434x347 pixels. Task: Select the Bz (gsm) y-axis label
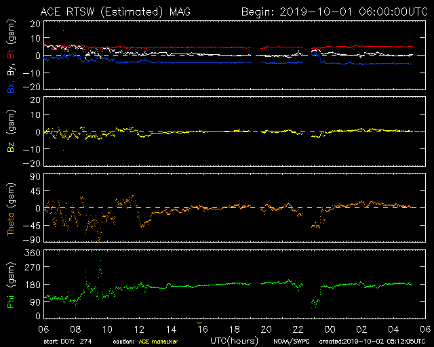click(10, 132)
